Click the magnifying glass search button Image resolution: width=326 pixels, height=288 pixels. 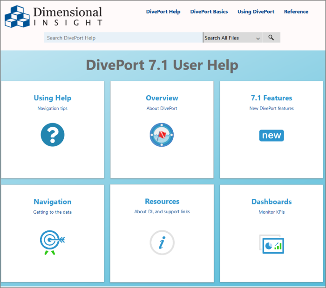click(271, 38)
